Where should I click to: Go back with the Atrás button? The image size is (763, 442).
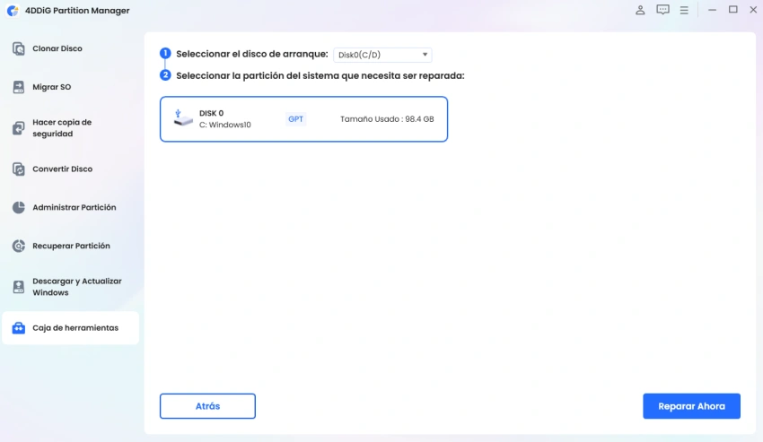[x=207, y=406]
